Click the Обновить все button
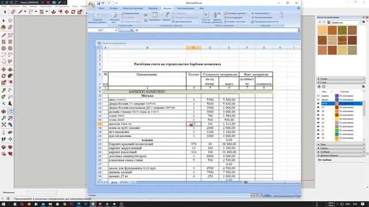 tap(114, 18)
